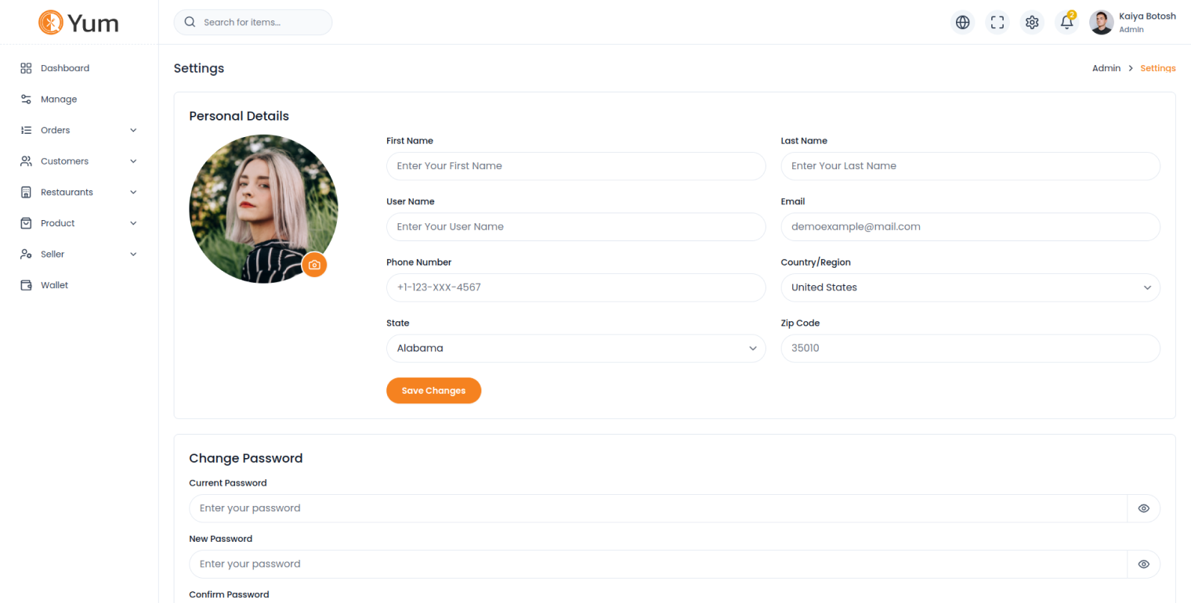The image size is (1191, 603).
Task: Click the search magnifier icon
Action: [x=190, y=22]
